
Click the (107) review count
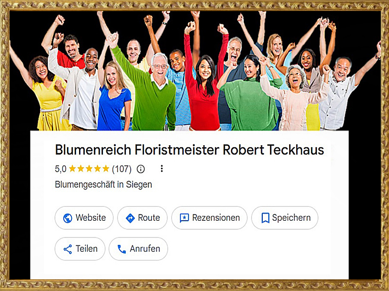pyautogui.click(x=121, y=169)
